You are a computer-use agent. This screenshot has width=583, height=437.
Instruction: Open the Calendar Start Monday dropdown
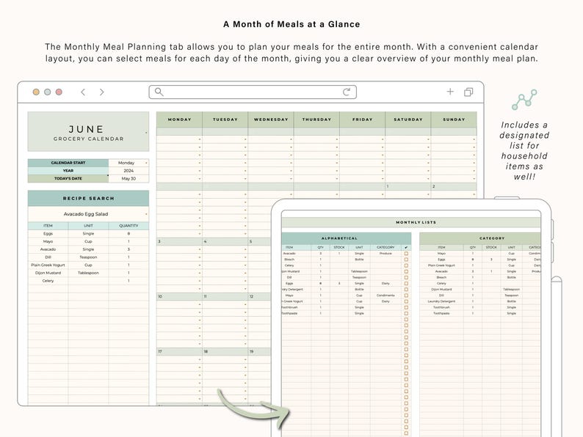[x=146, y=163]
